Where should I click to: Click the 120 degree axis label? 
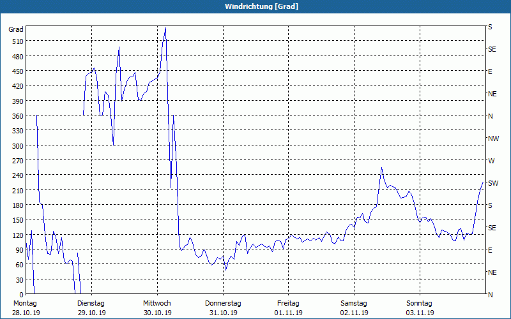18,235
